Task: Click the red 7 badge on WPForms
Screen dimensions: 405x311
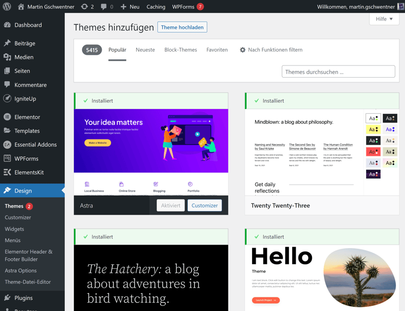Action: pyautogui.click(x=200, y=7)
